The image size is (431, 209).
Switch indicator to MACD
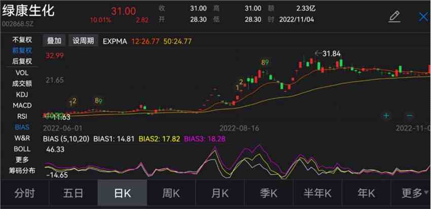point(22,106)
